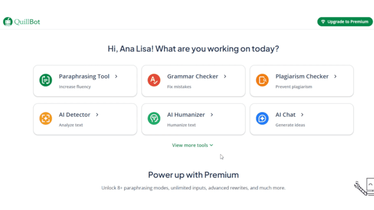Click the diamond icon in the Premium button
Screen dimensions: 374x210
[x=323, y=22]
